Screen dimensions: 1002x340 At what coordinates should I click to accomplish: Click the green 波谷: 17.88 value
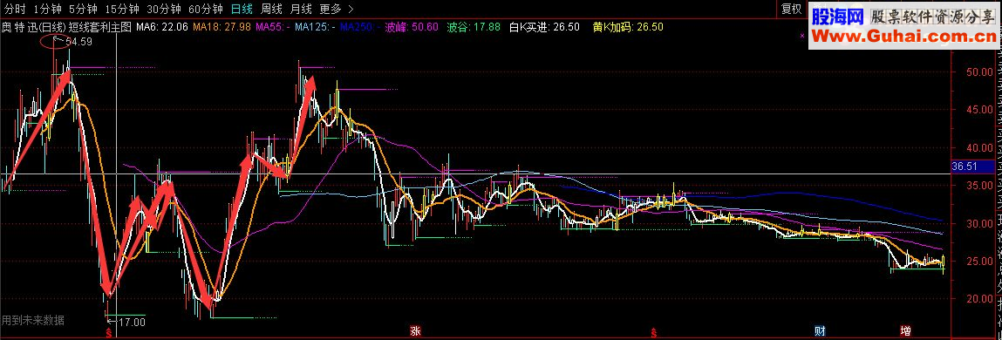pos(474,27)
